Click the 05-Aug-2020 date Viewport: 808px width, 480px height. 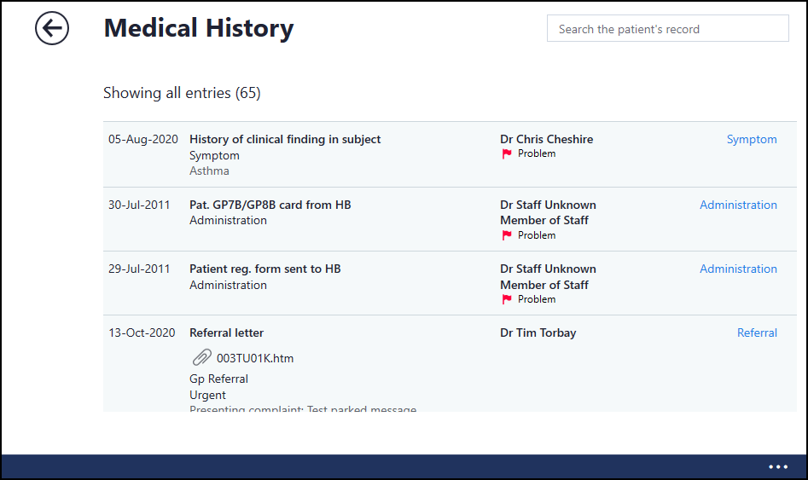coord(141,139)
